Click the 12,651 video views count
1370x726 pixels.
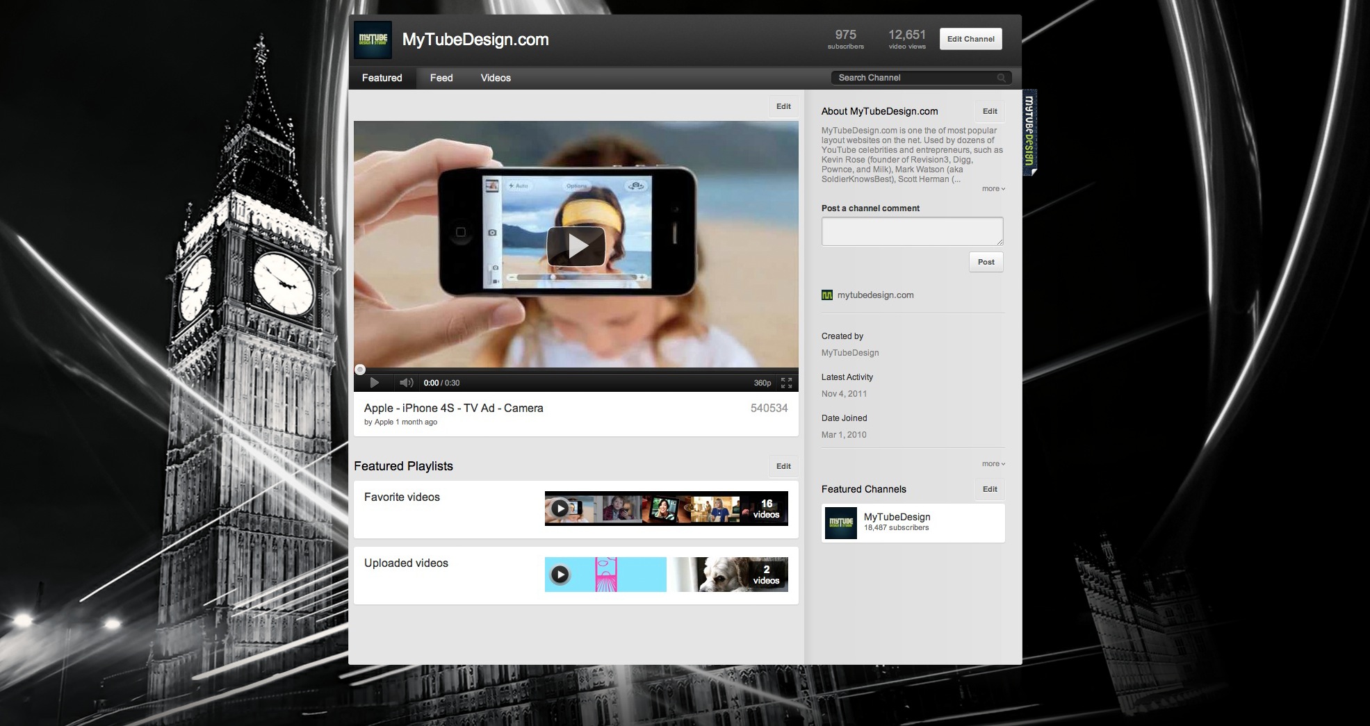coord(907,39)
